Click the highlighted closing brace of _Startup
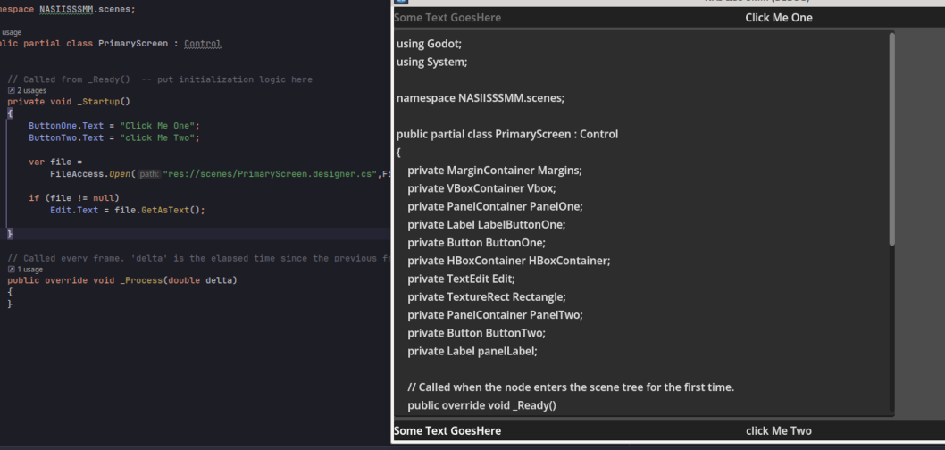Screen dimensions: 945x450 coord(10,234)
